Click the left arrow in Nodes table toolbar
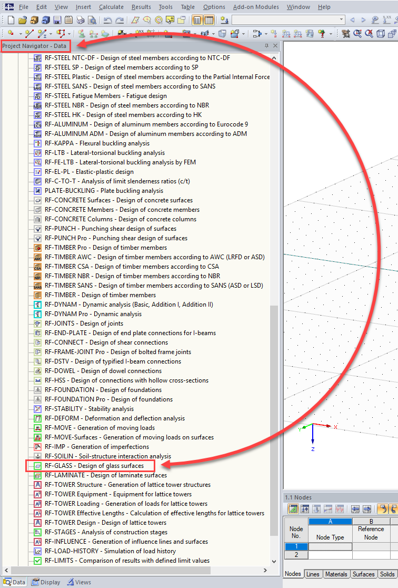The width and height of the screenshot is (398, 588). pos(355,509)
